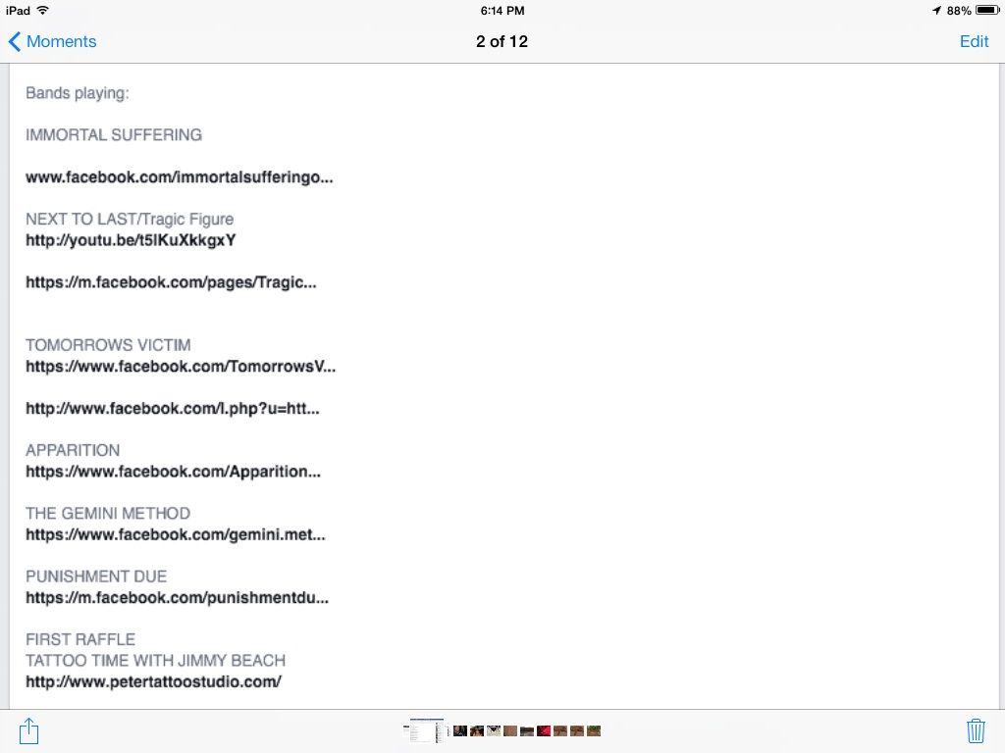Delete photo with trash icon
This screenshot has height=753, width=1005.
click(976, 730)
